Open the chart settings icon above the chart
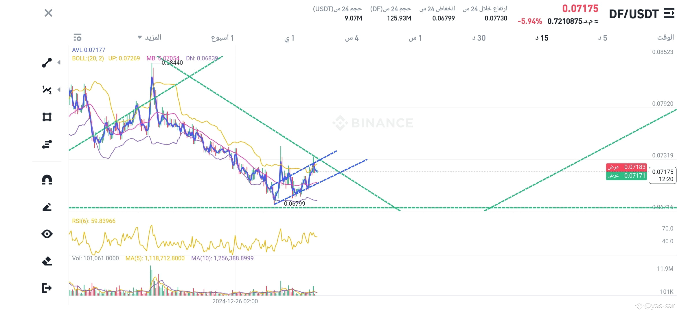Screen dimensions: 677x312 pyautogui.click(x=78, y=38)
